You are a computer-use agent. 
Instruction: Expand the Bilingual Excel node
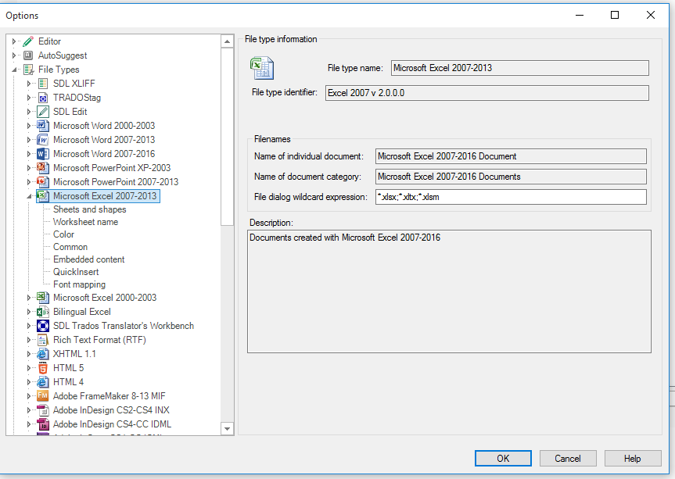29,312
